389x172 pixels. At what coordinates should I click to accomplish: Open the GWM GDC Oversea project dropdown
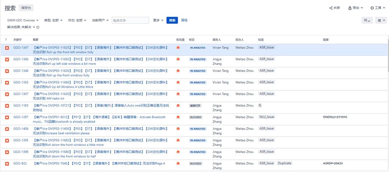pos(23,20)
